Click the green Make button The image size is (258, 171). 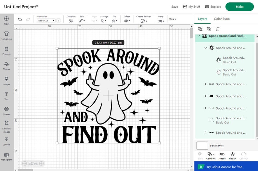(x=239, y=7)
